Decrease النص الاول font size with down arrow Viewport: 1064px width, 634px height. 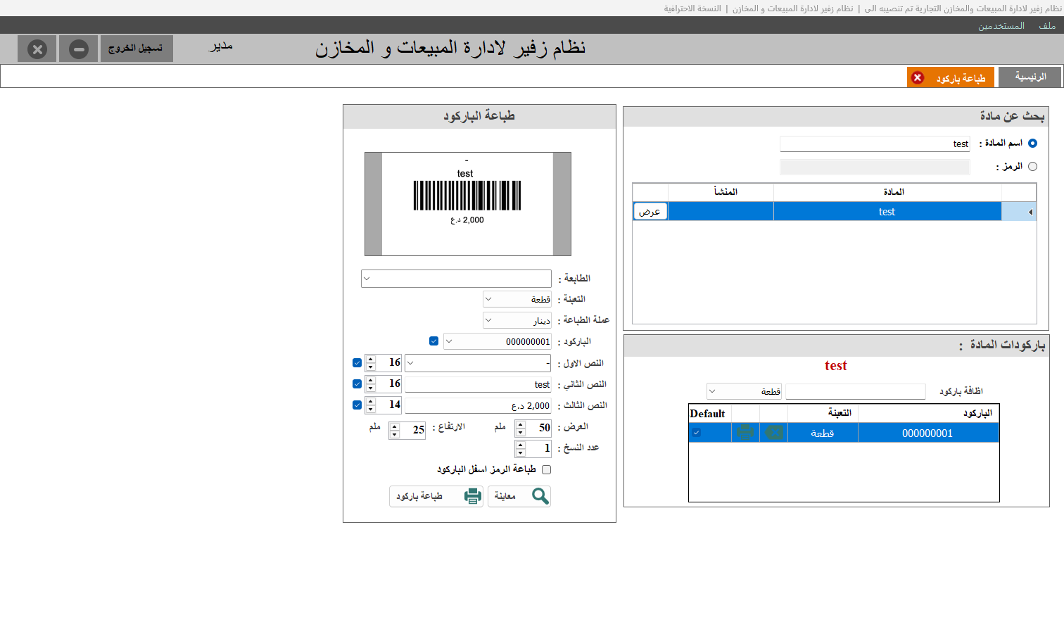(371, 367)
